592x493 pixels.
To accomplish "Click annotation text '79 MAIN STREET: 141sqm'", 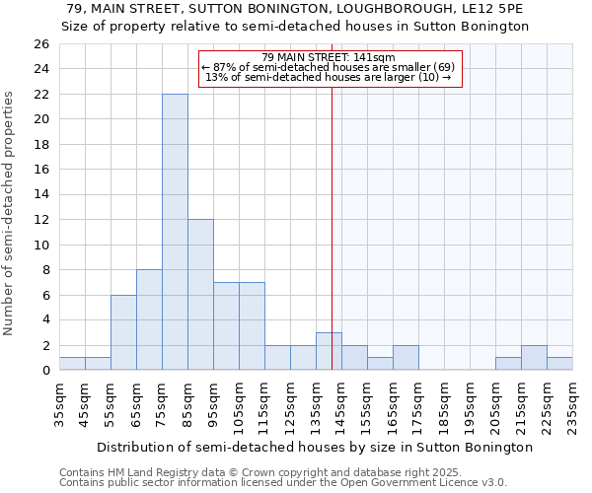I will pos(329,57).
